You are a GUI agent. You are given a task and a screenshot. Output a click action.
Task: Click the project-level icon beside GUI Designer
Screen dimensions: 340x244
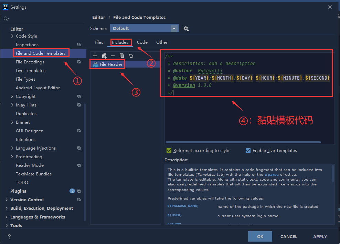click(x=79, y=131)
